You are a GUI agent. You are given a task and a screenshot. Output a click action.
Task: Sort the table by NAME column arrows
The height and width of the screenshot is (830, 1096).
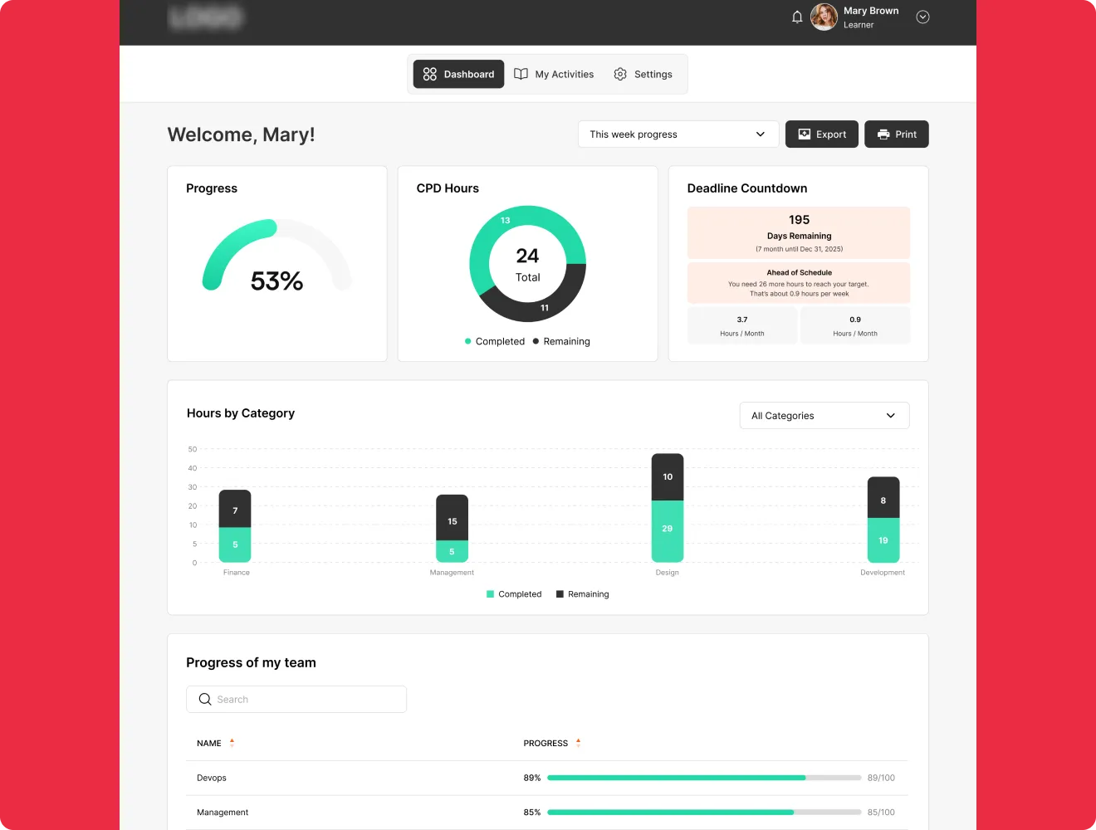(232, 743)
